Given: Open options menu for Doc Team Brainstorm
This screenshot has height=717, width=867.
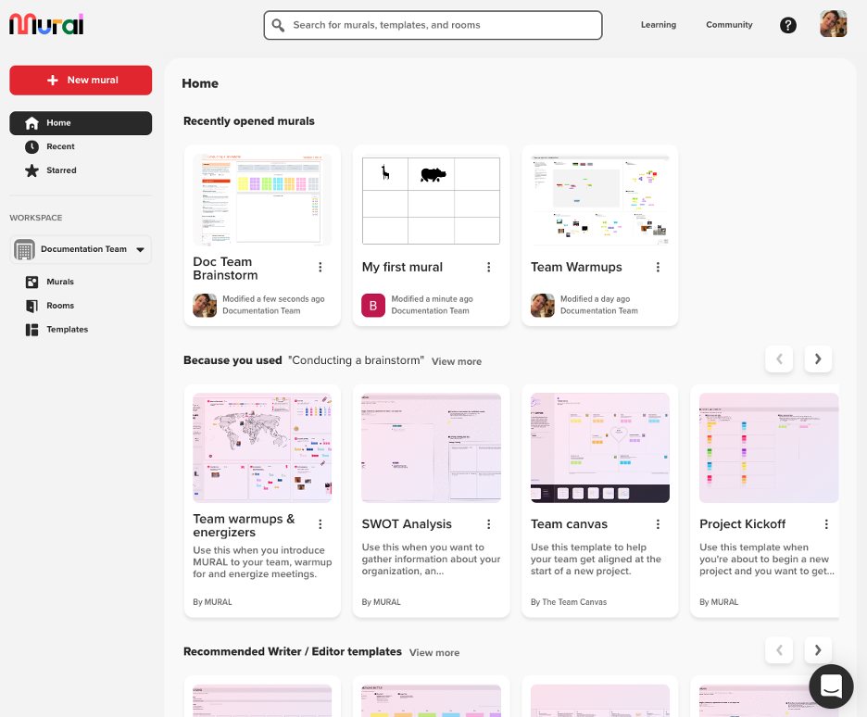Looking at the screenshot, I should coord(320,267).
